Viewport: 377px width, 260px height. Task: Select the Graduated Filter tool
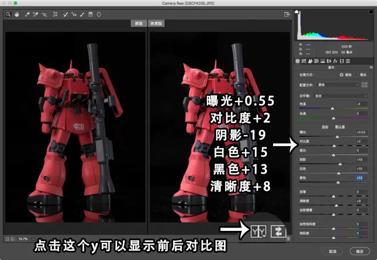pos(90,14)
